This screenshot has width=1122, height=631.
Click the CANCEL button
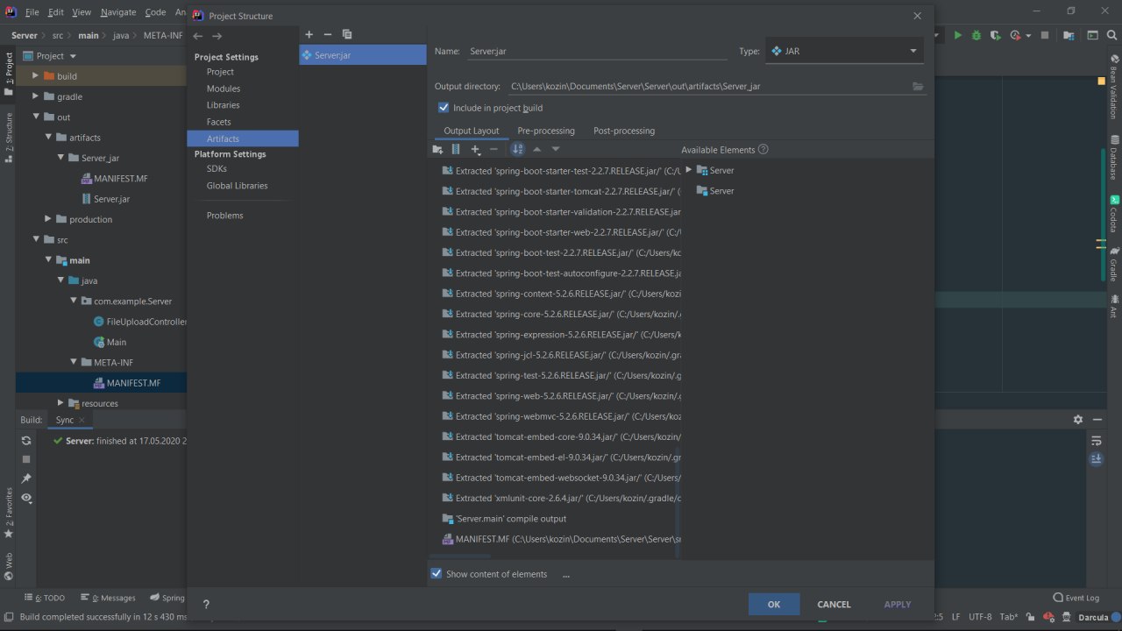(x=834, y=604)
